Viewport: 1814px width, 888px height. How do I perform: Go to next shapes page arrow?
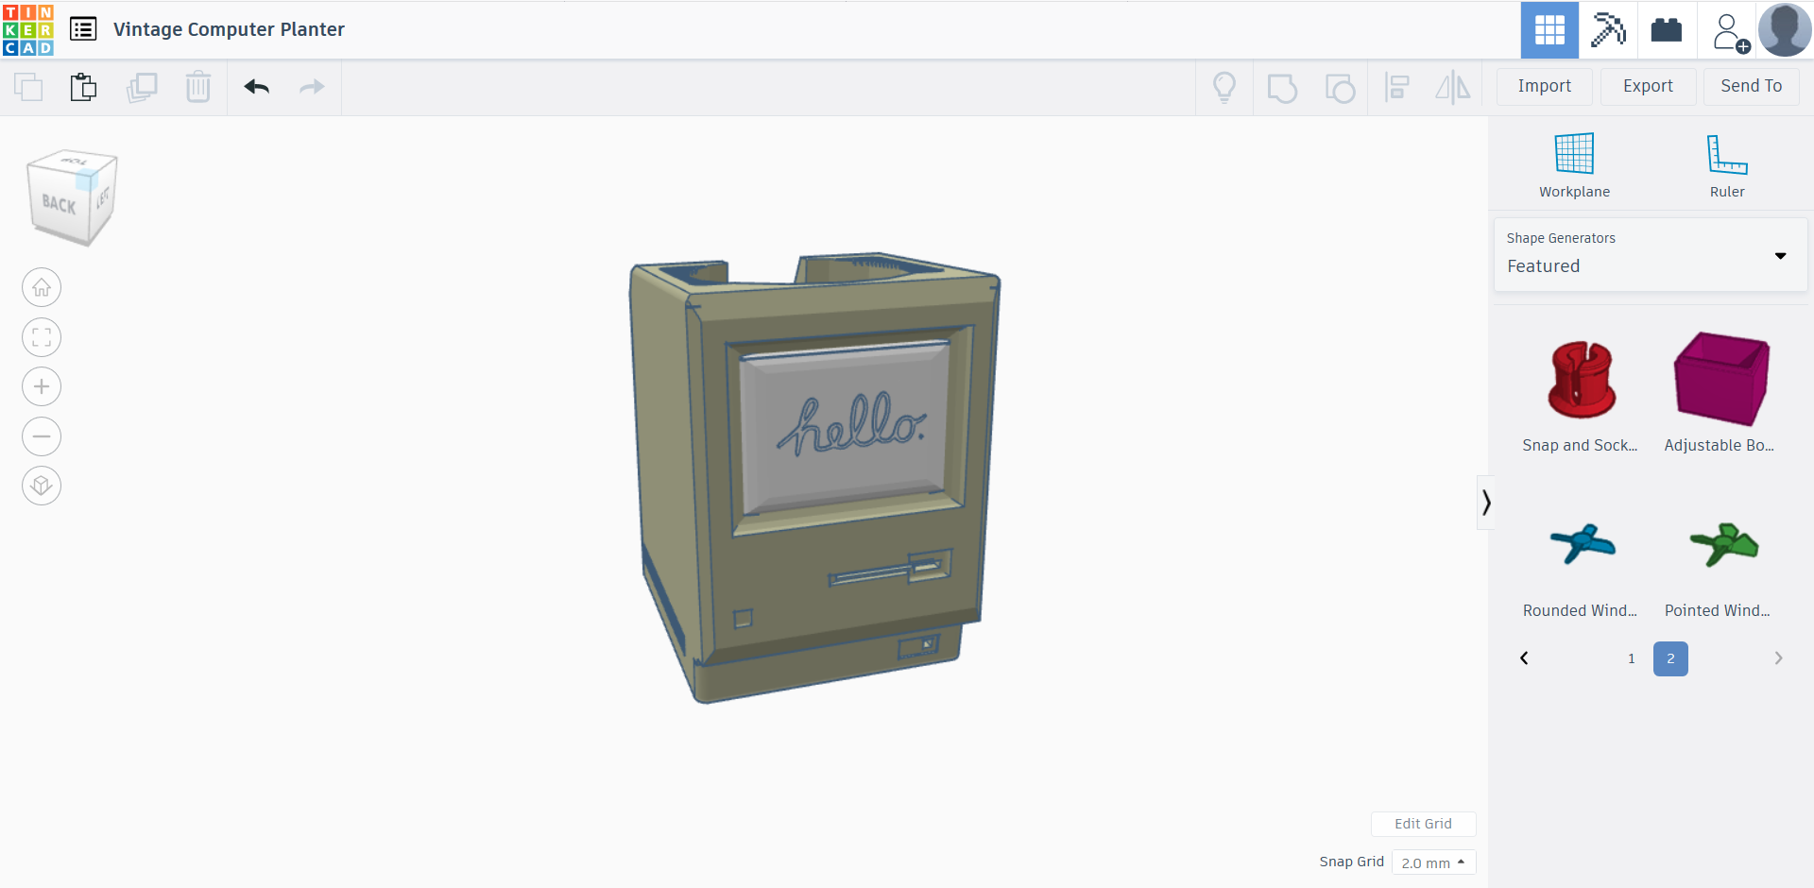[1778, 658]
